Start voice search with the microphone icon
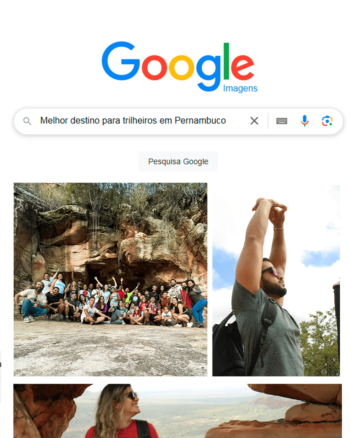The image size is (351, 438). coord(305,121)
